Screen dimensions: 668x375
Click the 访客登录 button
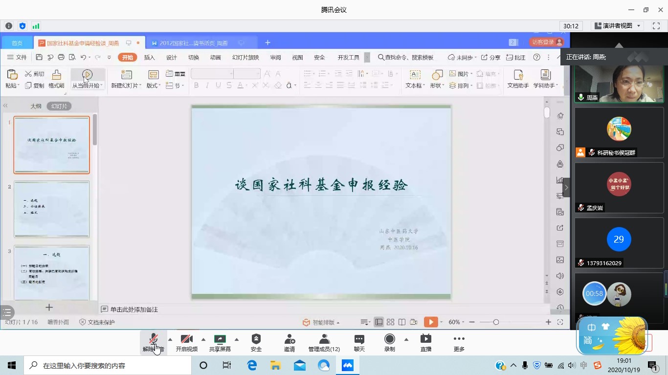[x=546, y=42]
